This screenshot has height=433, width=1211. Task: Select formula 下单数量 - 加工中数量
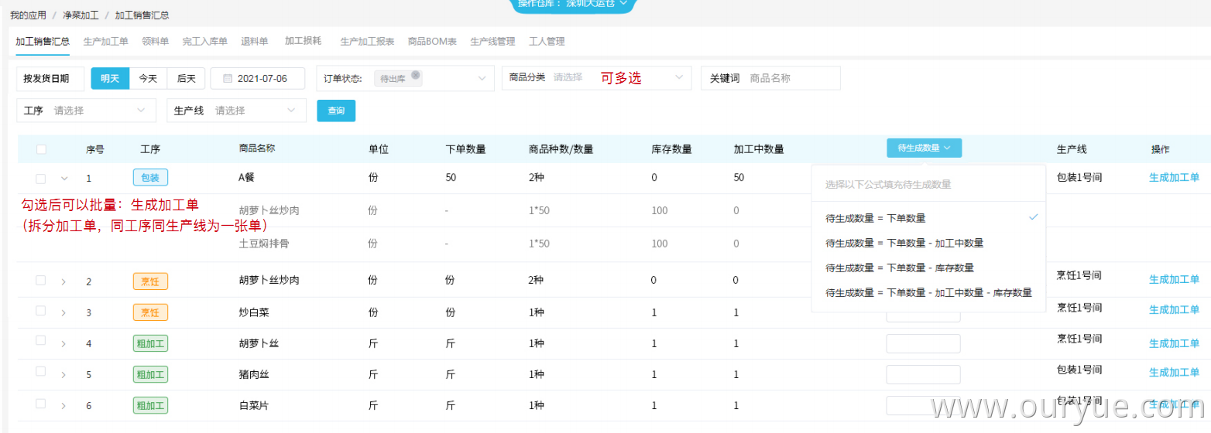tap(928, 244)
